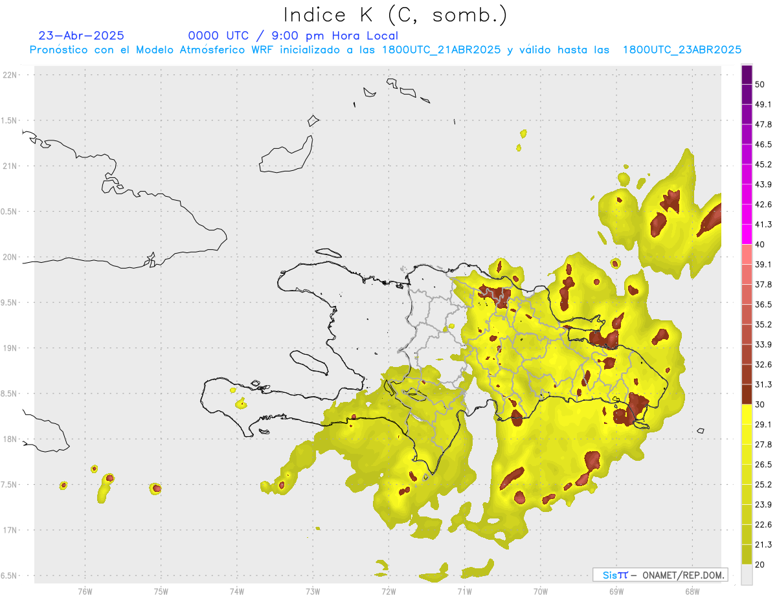
Task: Click the longitude label '71W'
Action: (x=464, y=592)
